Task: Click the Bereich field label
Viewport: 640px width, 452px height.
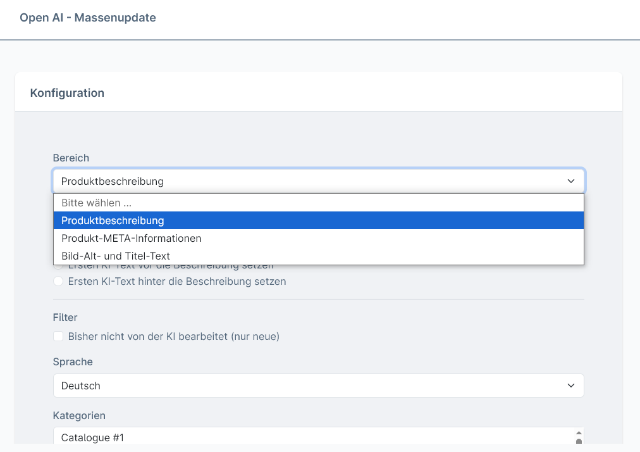Action: [x=71, y=158]
